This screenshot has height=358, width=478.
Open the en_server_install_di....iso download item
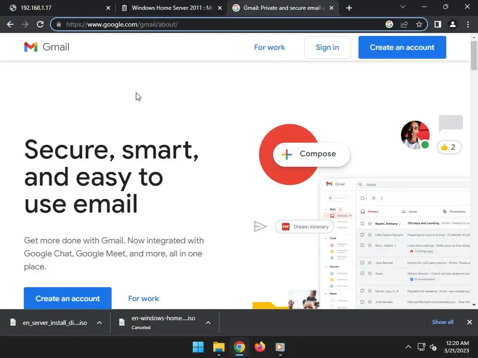[x=49, y=323]
